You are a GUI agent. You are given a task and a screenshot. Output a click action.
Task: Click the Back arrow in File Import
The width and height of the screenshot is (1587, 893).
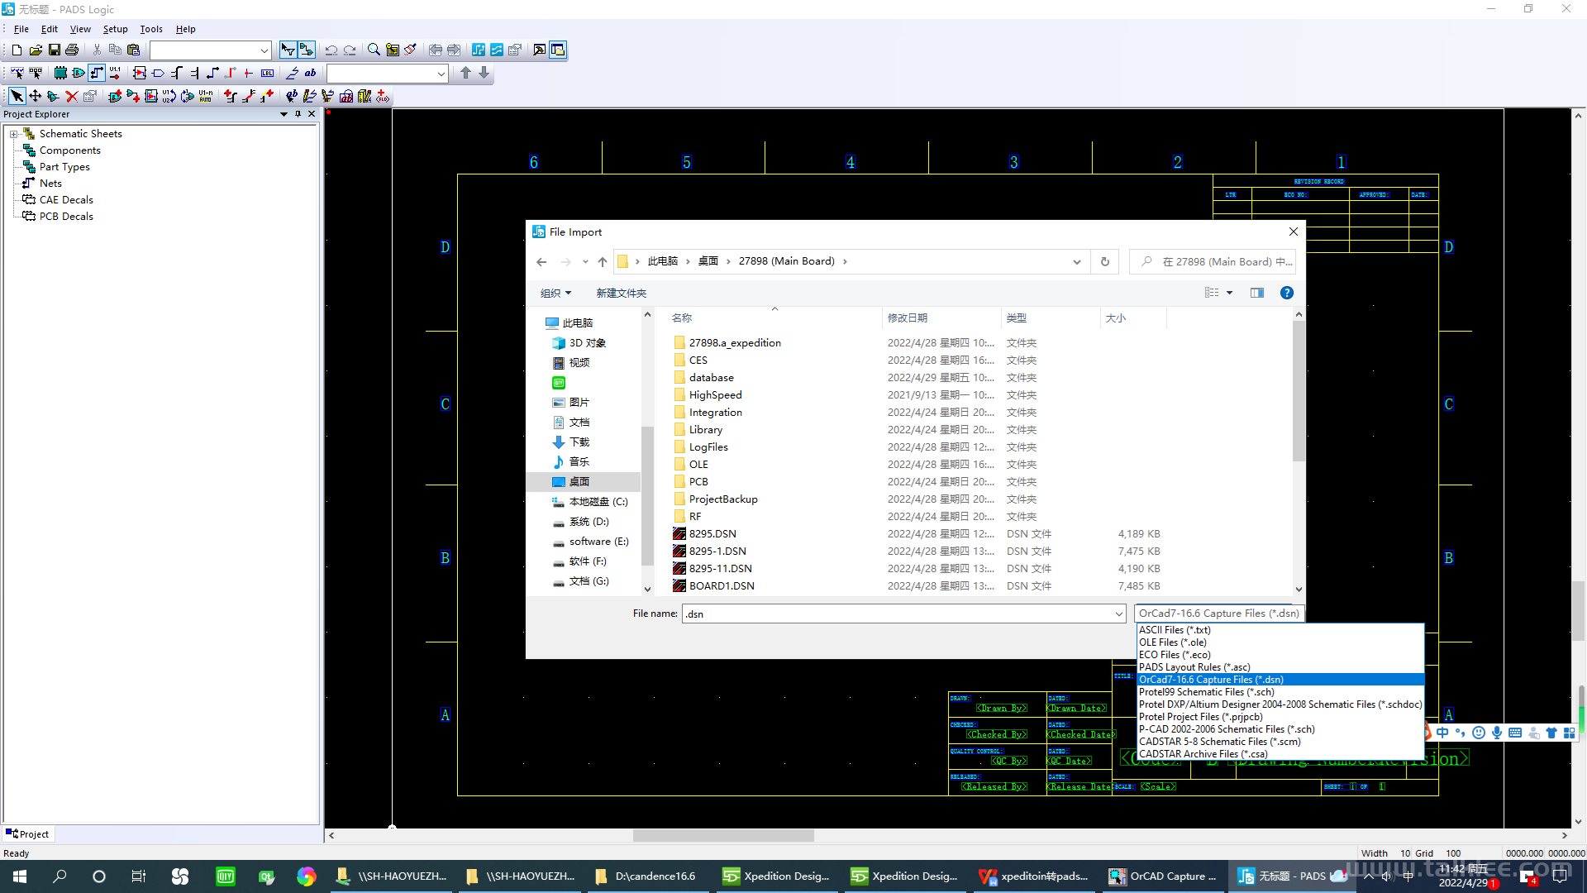coord(541,261)
